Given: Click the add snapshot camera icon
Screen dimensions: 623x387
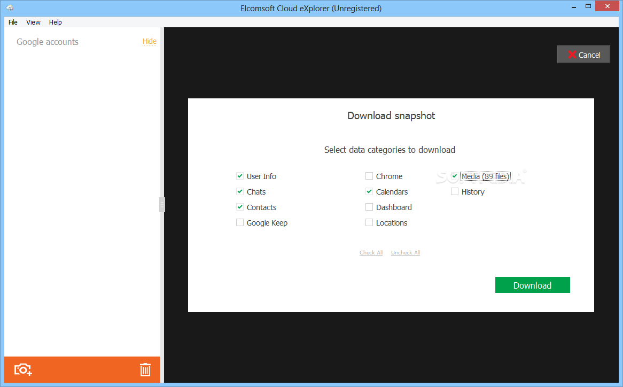Looking at the screenshot, I should click(x=23, y=369).
